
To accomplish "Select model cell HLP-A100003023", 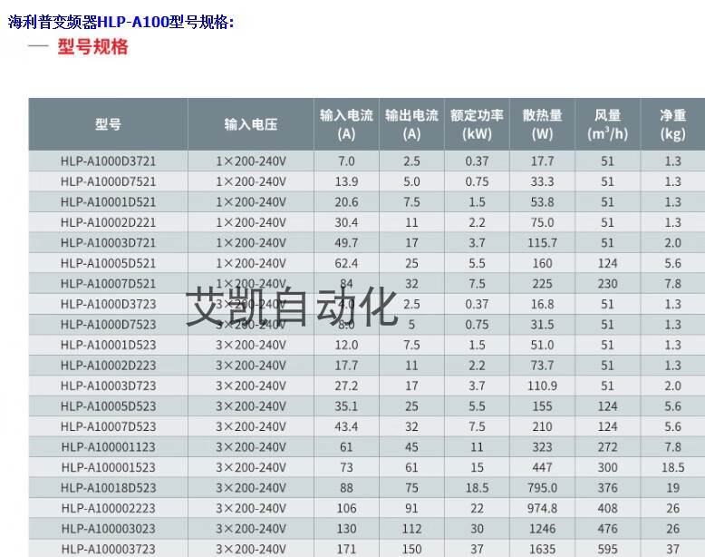I will (x=108, y=529).
